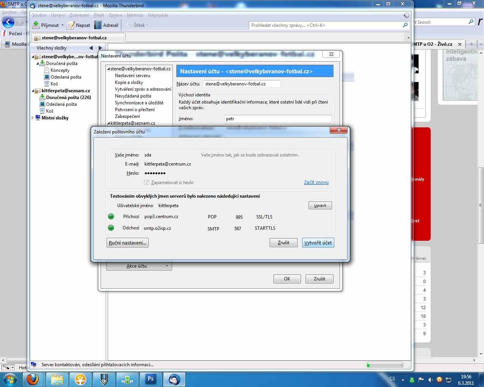Viewport: 484px width, 387px height.
Task: Click the Vytvořit účet button
Action: pos(318,243)
